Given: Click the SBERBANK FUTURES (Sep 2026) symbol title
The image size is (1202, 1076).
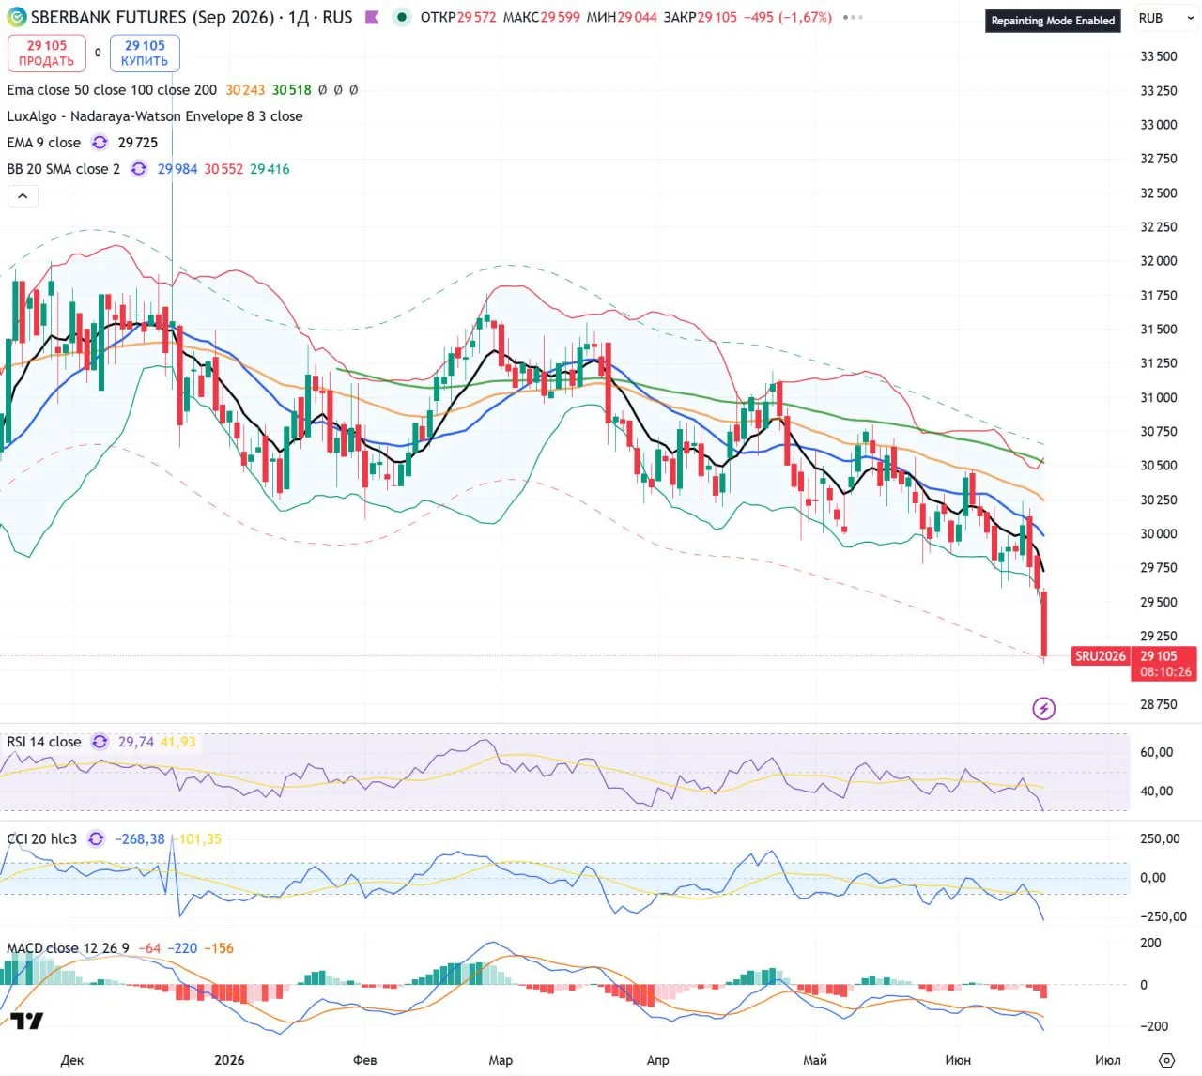Looking at the screenshot, I should pos(153,17).
